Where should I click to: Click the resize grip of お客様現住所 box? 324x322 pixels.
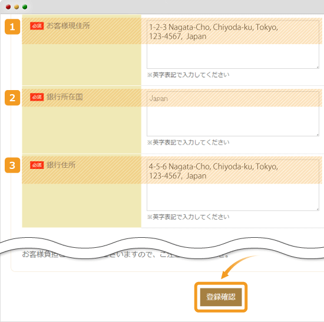pos(318,67)
